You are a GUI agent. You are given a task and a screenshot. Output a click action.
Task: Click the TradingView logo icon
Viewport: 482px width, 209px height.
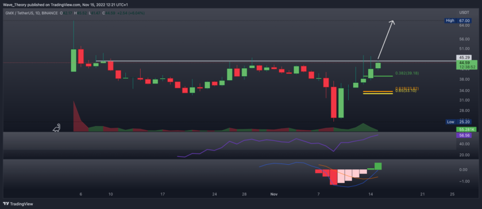click(x=6, y=204)
